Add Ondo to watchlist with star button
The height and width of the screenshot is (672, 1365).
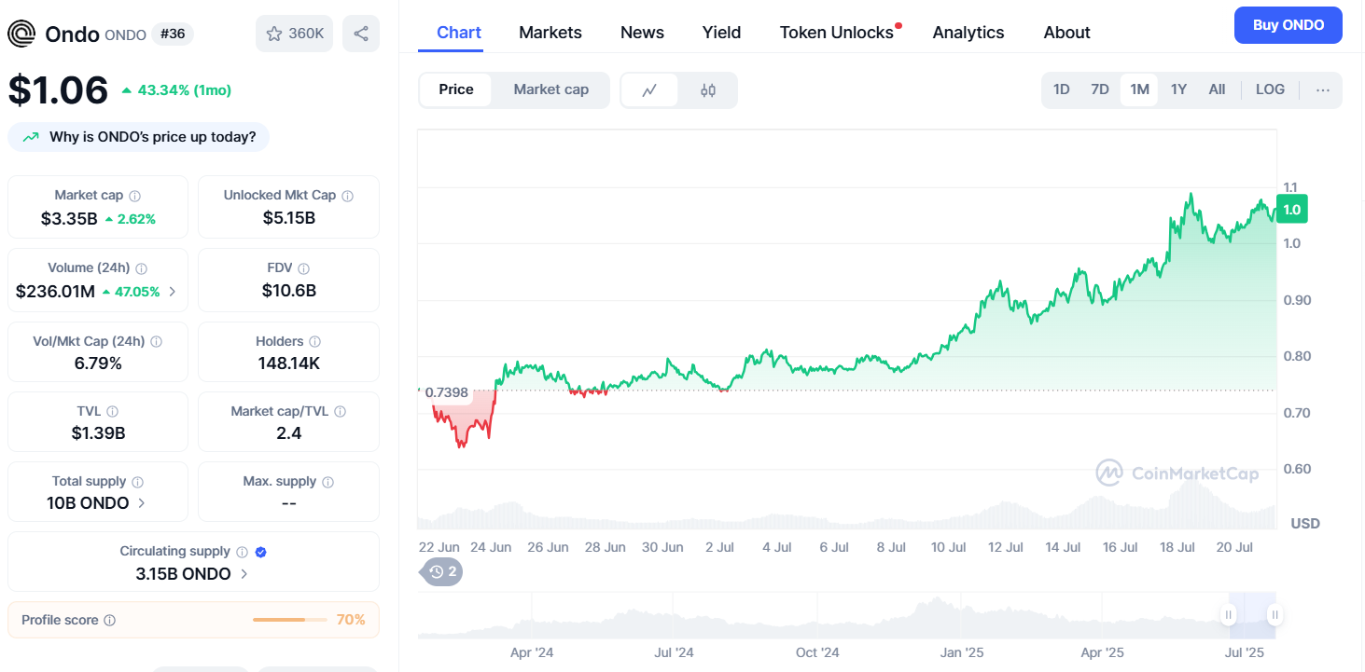(x=294, y=34)
